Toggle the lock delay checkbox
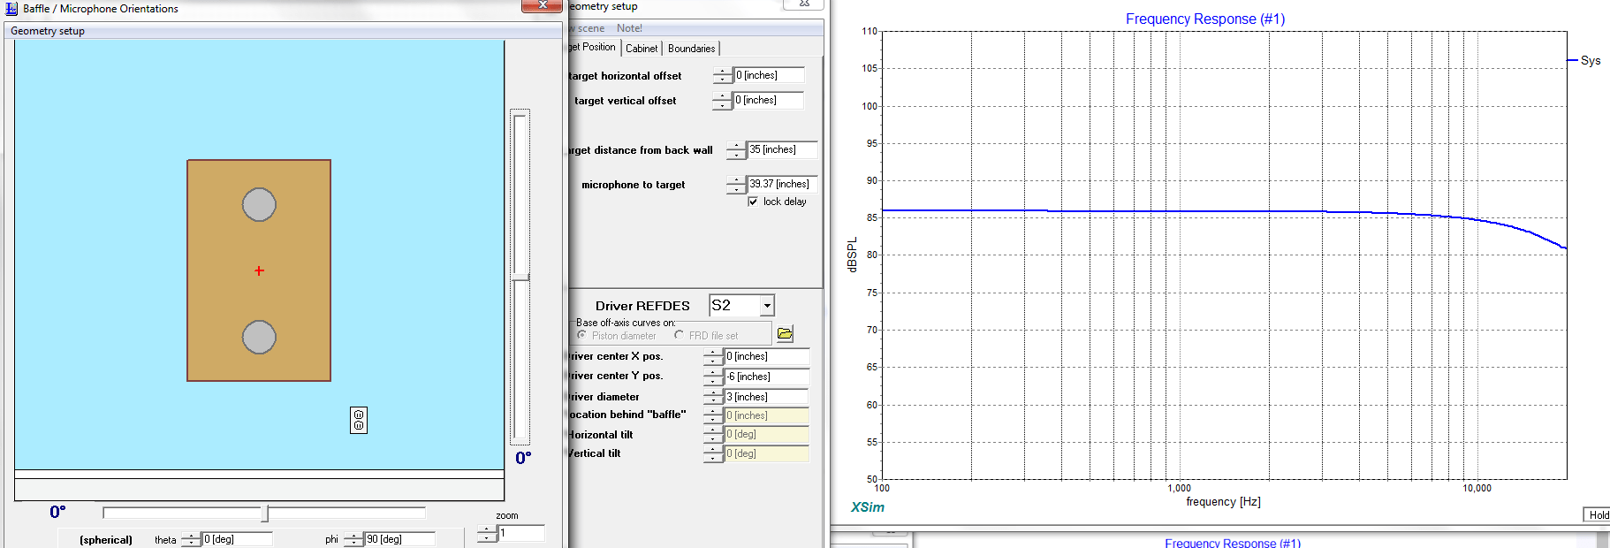This screenshot has height=548, width=1610. pyautogui.click(x=753, y=202)
